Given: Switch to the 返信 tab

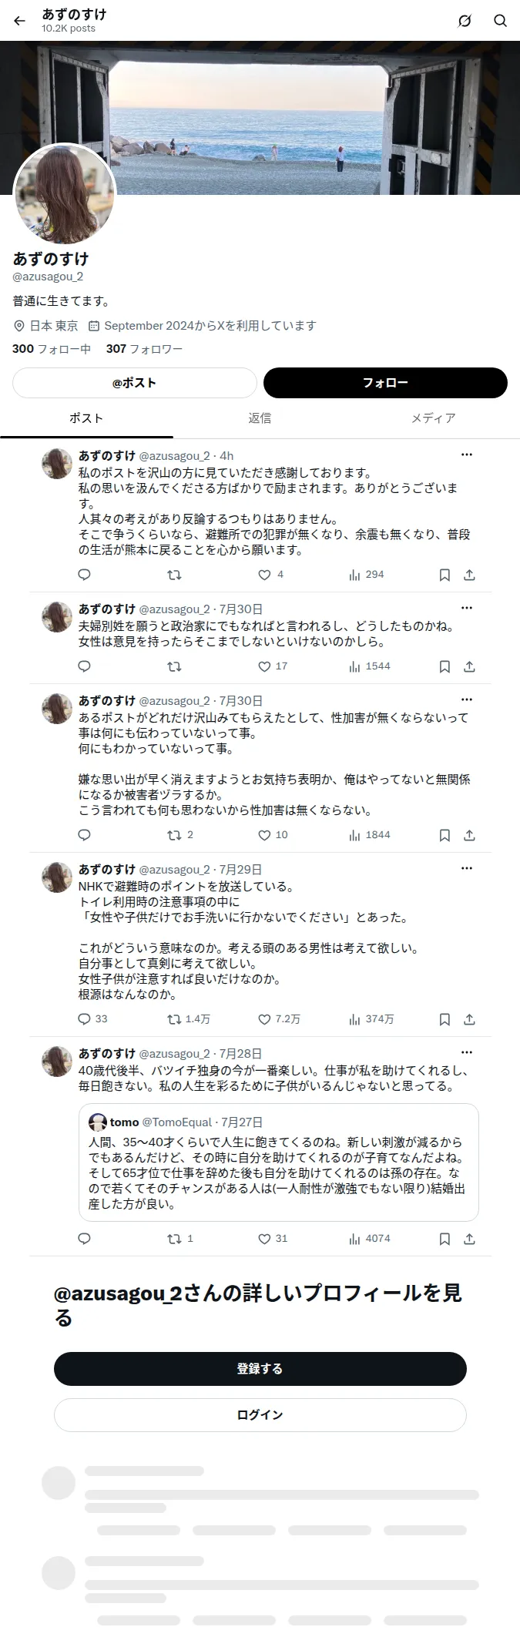Looking at the screenshot, I should [260, 418].
